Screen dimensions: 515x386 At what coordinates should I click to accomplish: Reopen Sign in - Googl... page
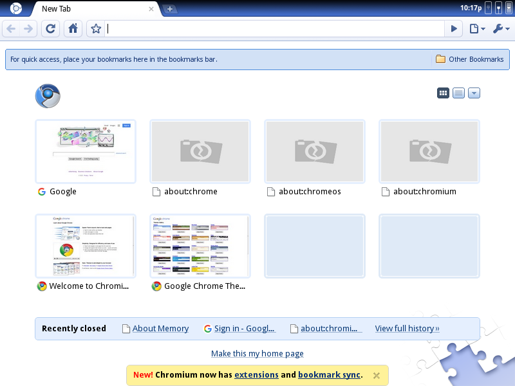pos(245,329)
